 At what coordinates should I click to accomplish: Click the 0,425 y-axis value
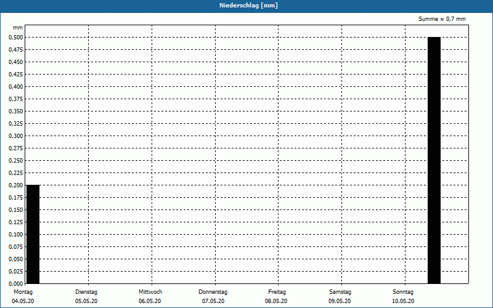[x=16, y=75]
